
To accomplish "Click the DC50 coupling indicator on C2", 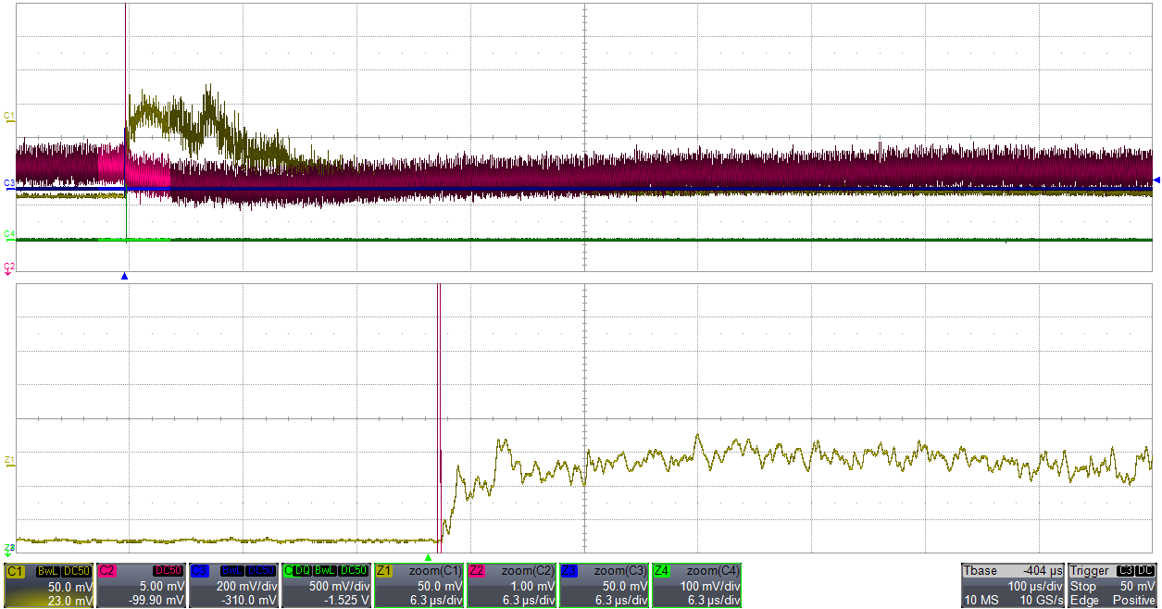I will pos(169,571).
